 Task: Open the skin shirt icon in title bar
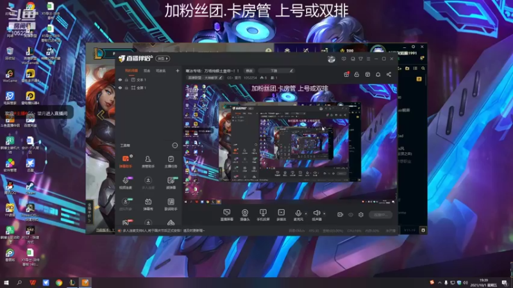pos(360,59)
